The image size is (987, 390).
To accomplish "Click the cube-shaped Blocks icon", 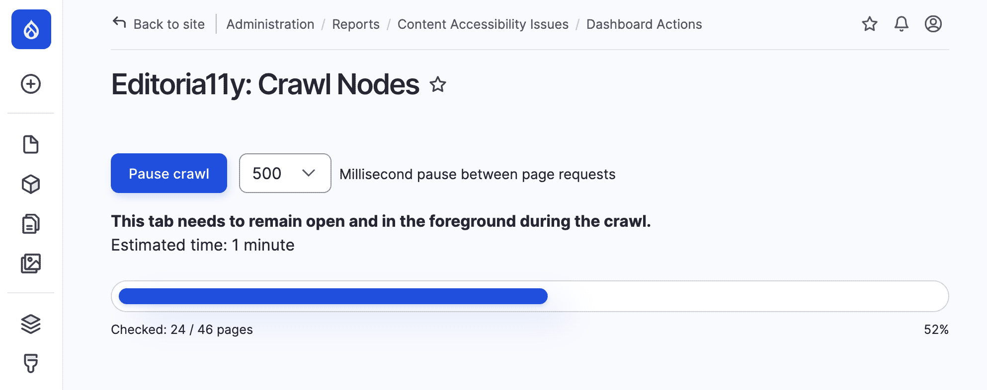I will click(31, 184).
